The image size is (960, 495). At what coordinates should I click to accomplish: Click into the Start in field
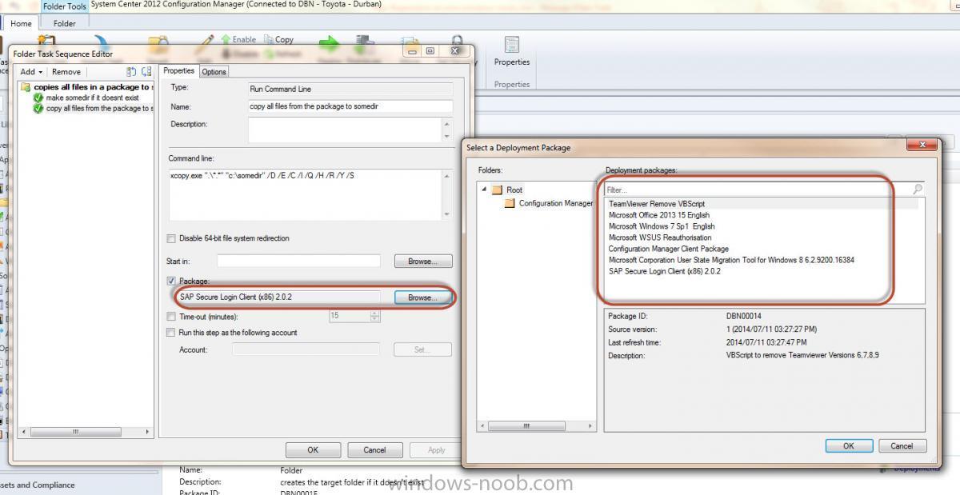click(298, 261)
